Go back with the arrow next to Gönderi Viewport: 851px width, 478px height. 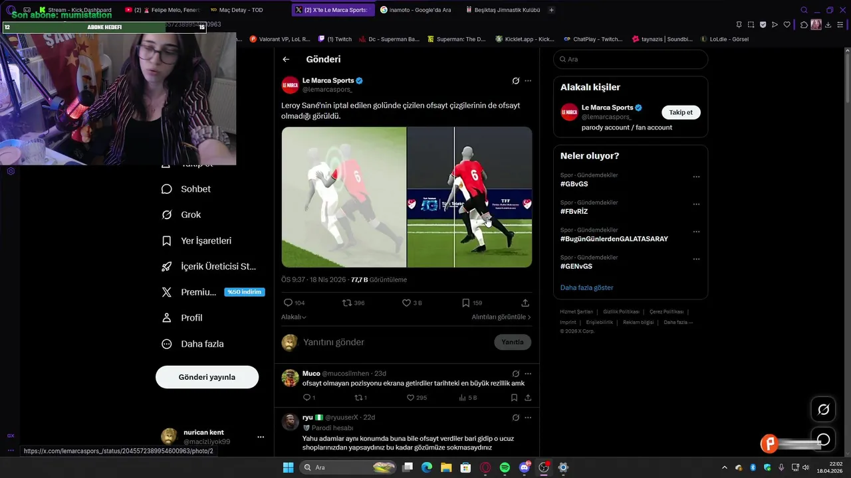point(286,59)
